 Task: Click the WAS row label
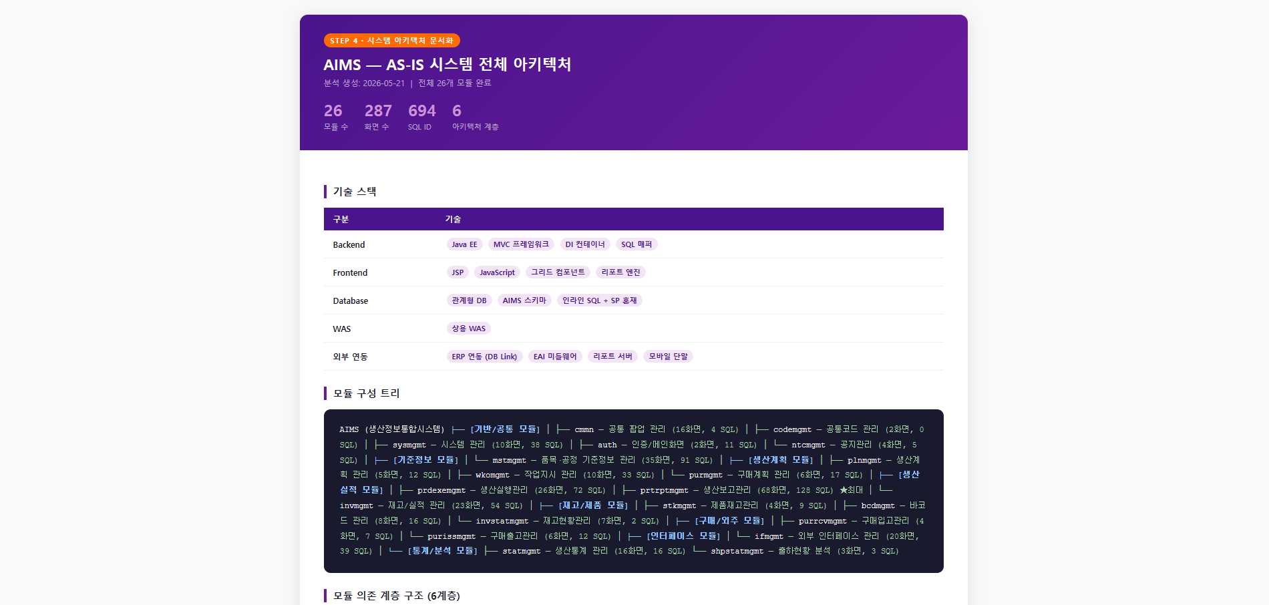coord(341,329)
